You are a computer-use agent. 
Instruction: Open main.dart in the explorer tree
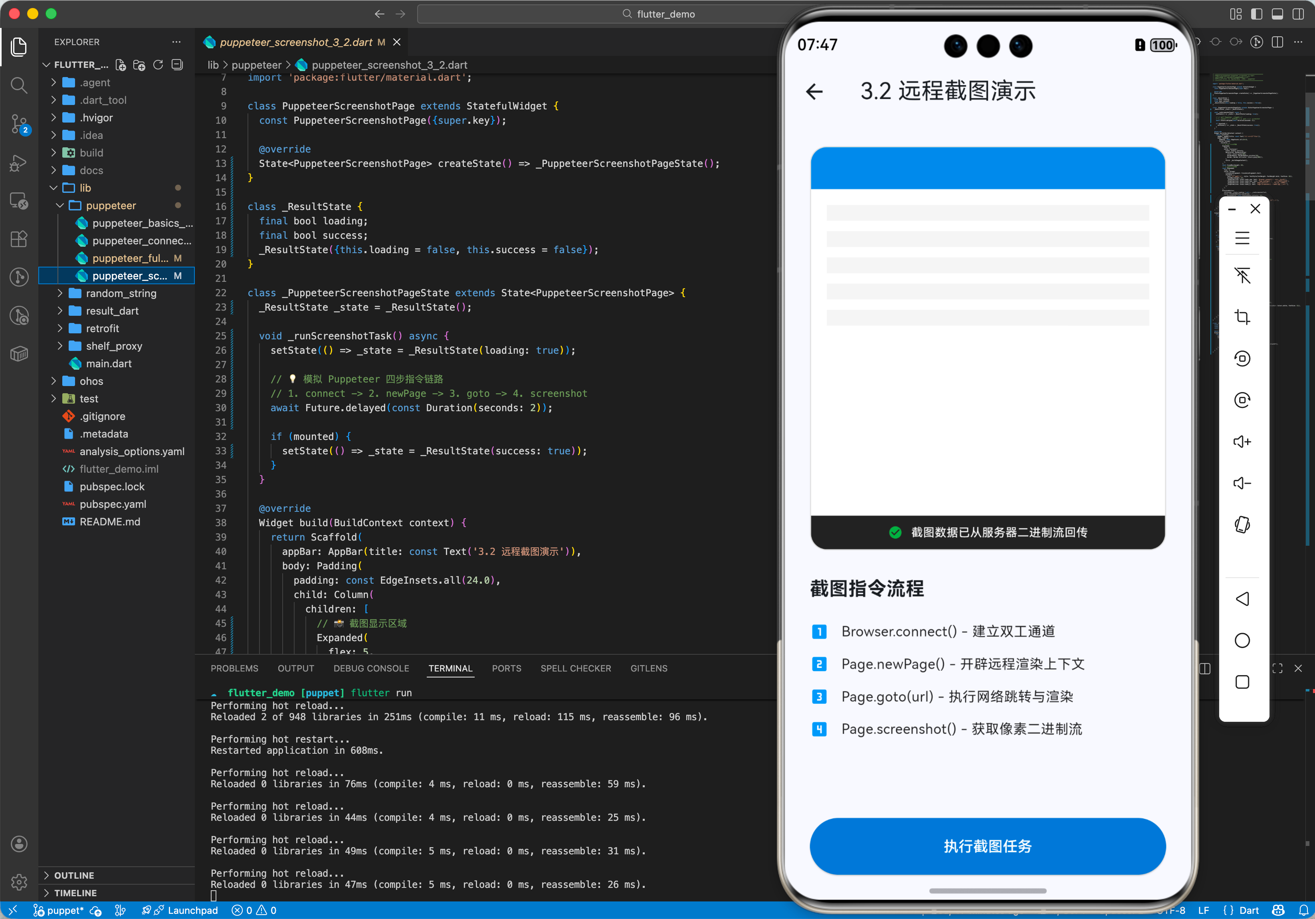point(109,364)
